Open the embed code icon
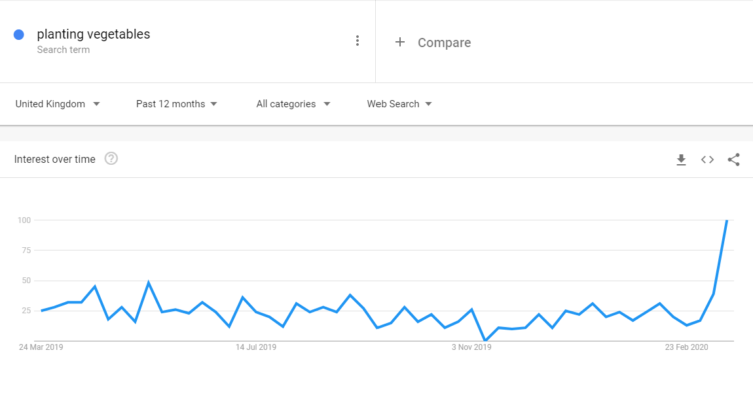 coord(707,160)
